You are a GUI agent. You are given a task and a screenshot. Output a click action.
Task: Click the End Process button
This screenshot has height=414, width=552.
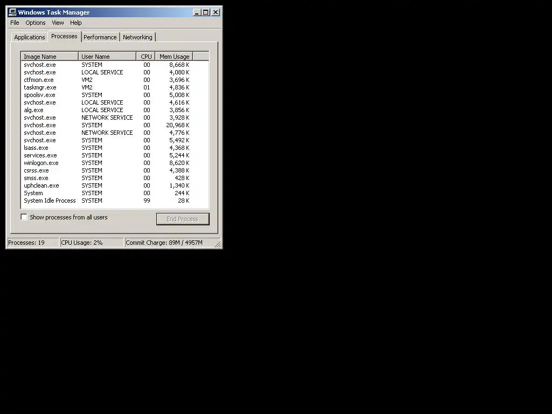[x=183, y=219]
